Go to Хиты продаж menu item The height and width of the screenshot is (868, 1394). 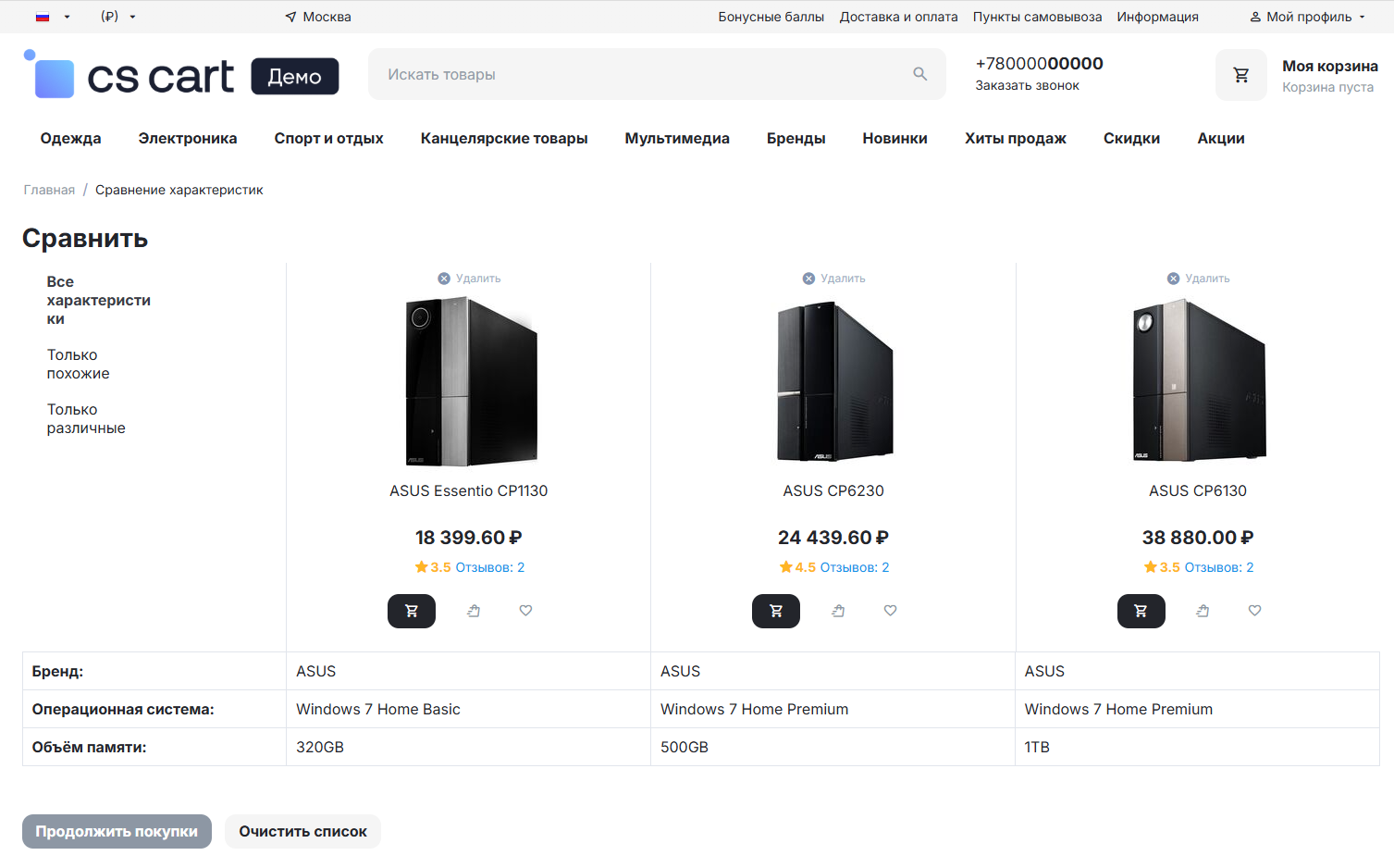[1015, 138]
